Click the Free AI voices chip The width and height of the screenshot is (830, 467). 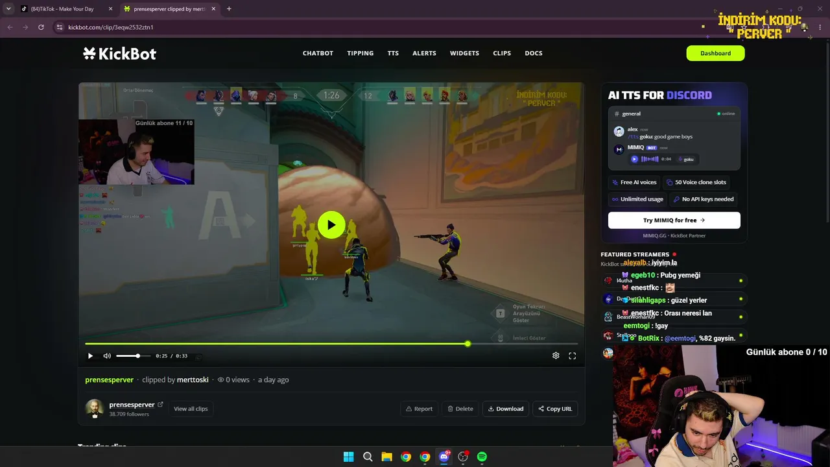[x=634, y=182]
